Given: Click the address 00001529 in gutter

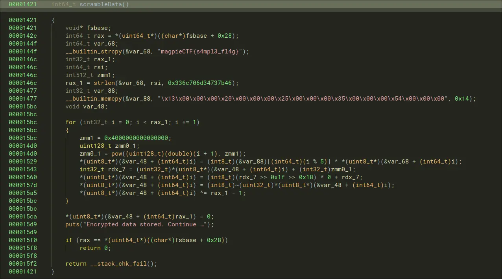Looking at the screenshot, I should 22,162.
